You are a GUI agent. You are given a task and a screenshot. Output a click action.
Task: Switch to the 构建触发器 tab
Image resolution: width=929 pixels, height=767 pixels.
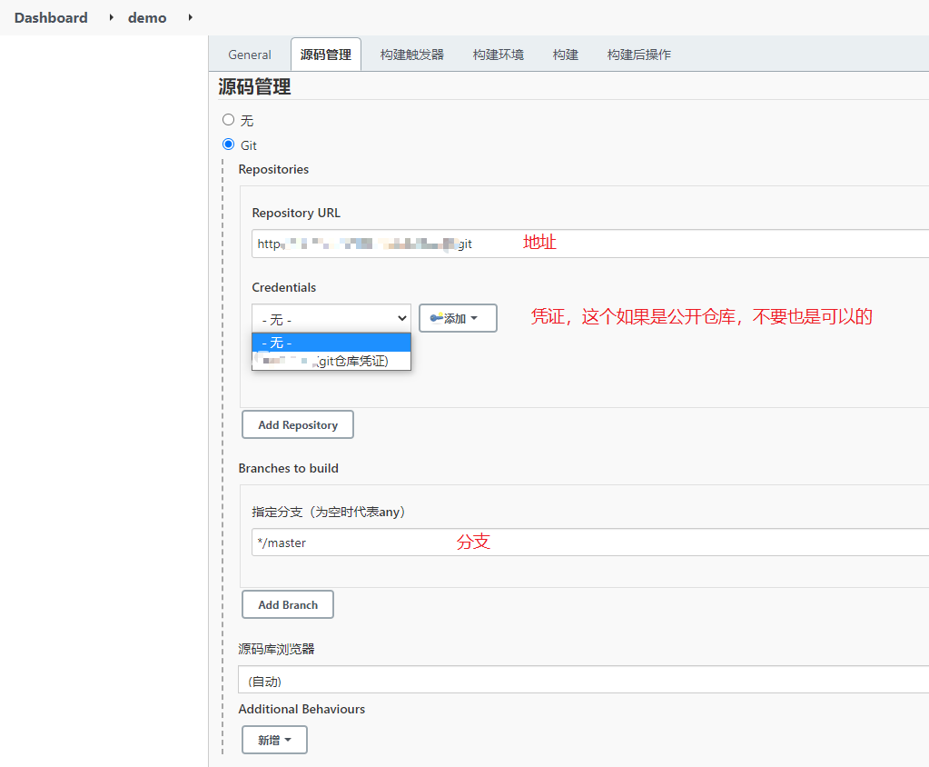(x=412, y=55)
